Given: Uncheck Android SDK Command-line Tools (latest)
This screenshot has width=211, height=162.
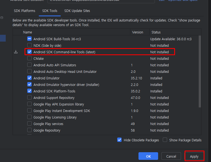Looking at the screenshot, I should 29,52.
